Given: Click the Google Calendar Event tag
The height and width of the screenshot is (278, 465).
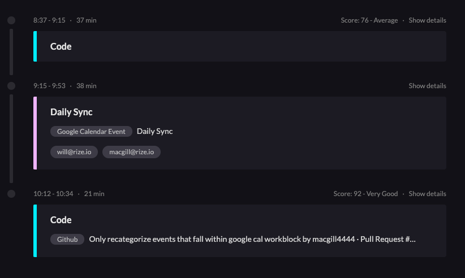Looking at the screenshot, I should (x=91, y=132).
